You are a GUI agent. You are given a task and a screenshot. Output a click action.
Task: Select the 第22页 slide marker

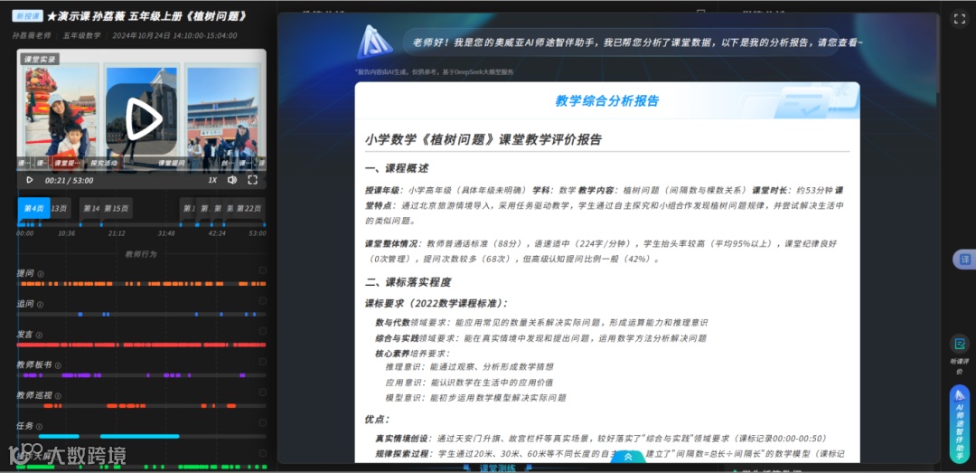click(249, 208)
